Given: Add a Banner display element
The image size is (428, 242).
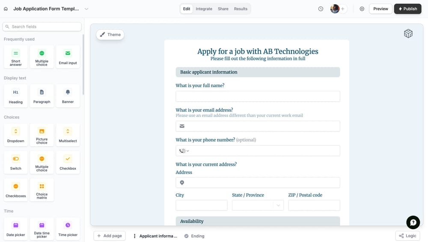Looking at the screenshot, I should [68, 96].
